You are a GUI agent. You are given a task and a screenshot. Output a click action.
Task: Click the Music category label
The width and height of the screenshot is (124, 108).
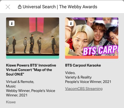(11, 86)
